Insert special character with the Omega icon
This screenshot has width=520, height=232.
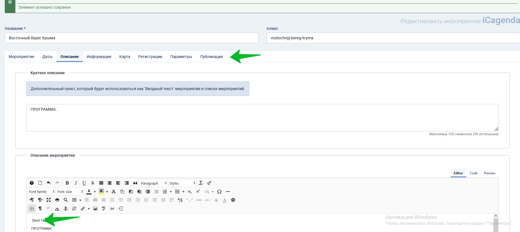pos(219,192)
